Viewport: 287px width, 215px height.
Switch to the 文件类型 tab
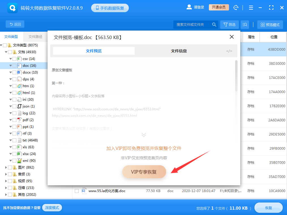[x=11, y=36]
